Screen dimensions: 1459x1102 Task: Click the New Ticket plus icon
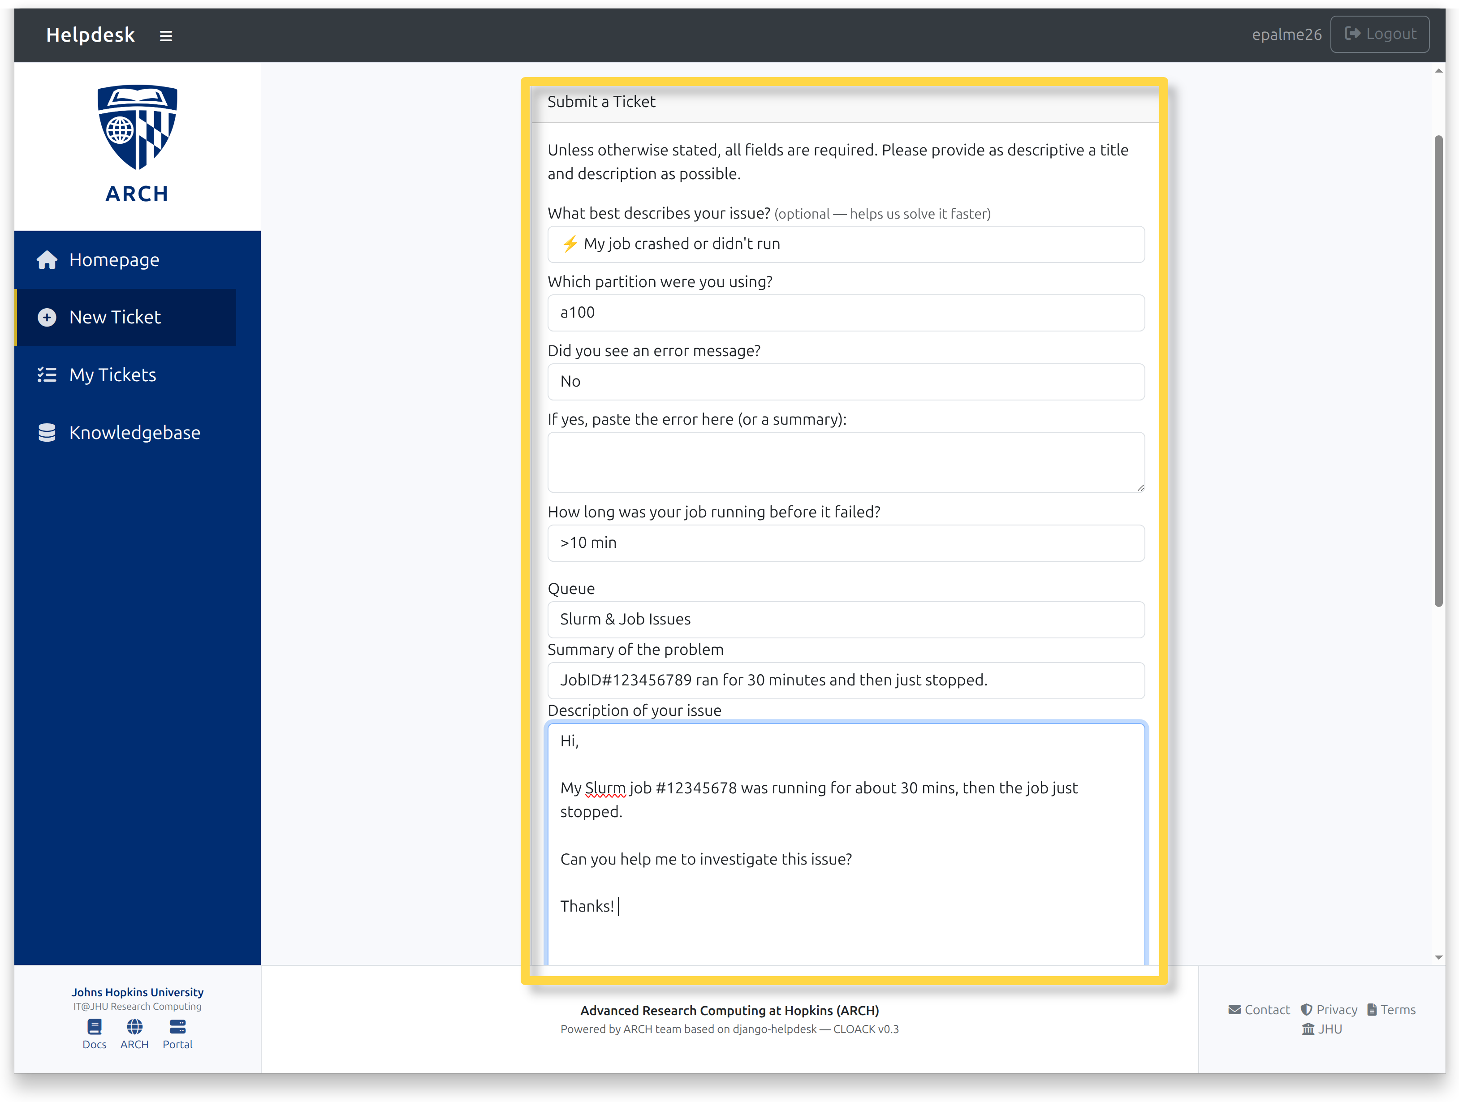pos(47,317)
